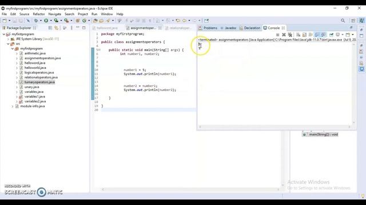Image resolution: width=366 pixels, height=205 pixels.
Task: Open the Navigate menu
Action: 55,14
